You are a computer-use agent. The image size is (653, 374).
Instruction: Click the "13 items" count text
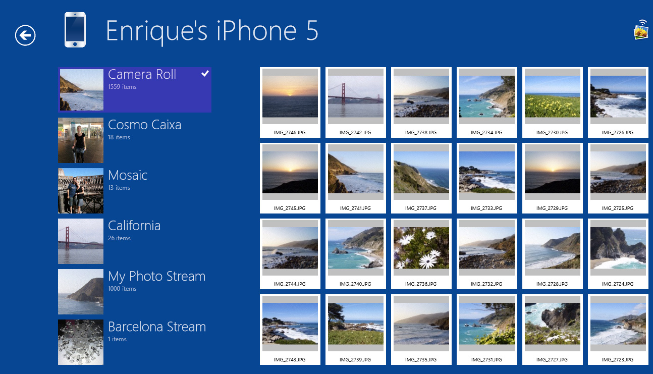click(119, 188)
